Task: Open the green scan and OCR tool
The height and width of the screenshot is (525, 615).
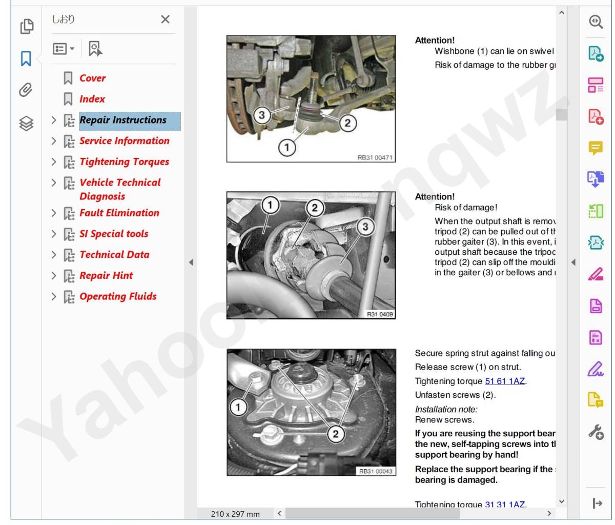Action: (x=596, y=211)
